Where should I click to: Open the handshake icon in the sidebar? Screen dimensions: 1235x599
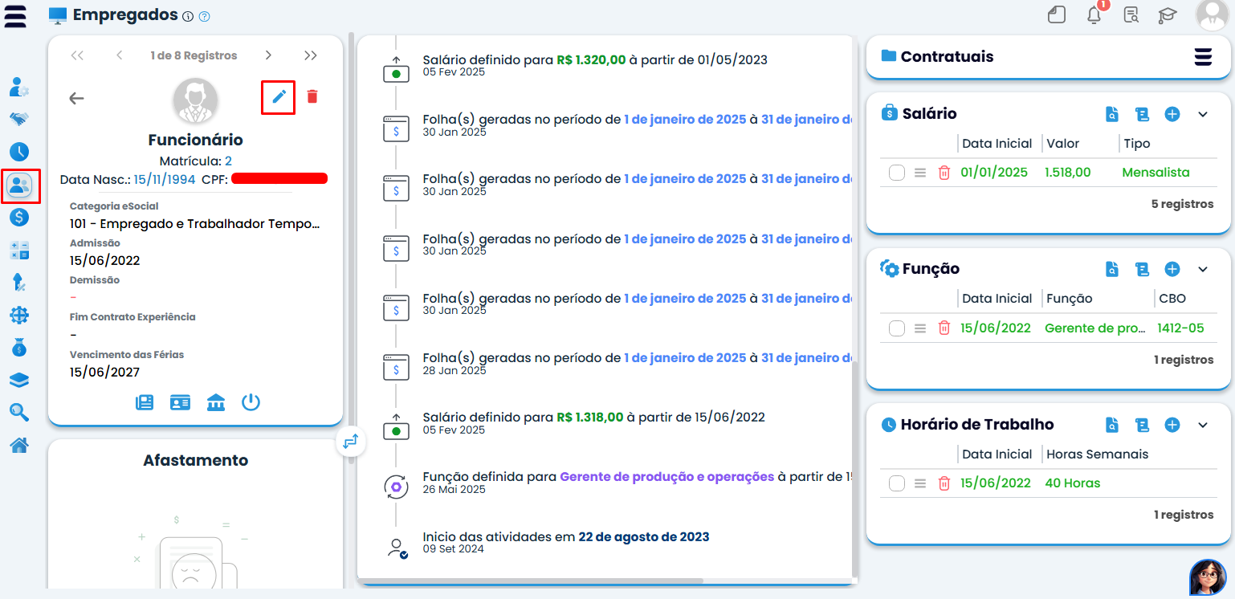[x=19, y=119]
